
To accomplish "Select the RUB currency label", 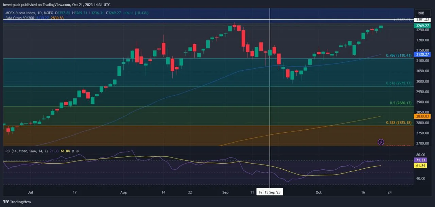I will 421,13.
